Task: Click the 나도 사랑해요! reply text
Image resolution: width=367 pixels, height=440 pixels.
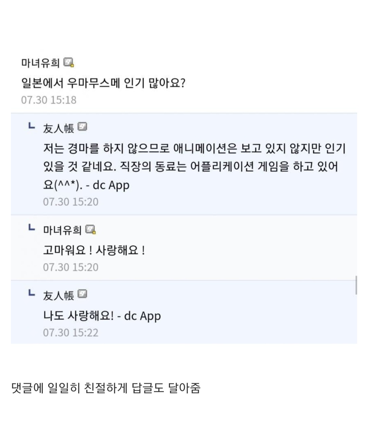Action: (102, 316)
